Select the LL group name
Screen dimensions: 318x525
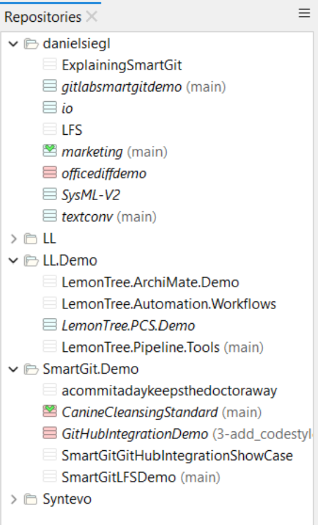[x=49, y=238]
